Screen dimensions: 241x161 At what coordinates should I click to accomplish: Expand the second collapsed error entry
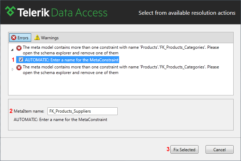click(13, 69)
